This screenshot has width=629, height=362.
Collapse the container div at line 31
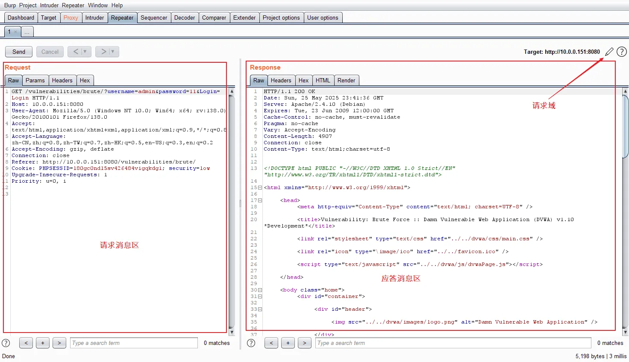click(260, 296)
